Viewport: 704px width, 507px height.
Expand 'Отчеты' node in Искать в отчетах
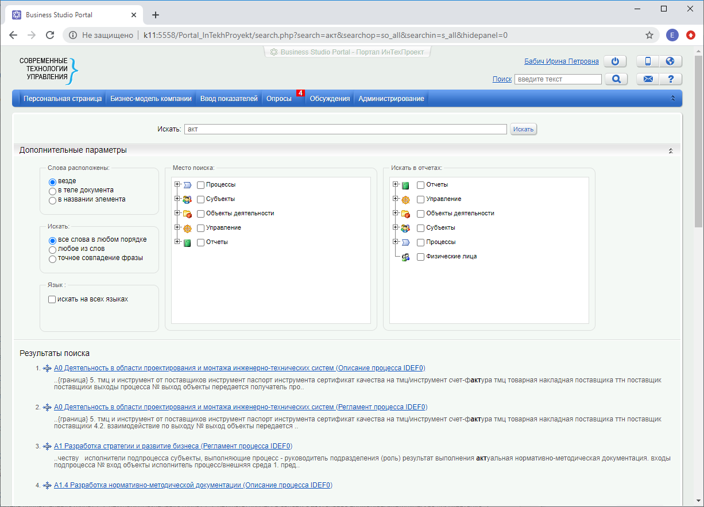tap(396, 184)
